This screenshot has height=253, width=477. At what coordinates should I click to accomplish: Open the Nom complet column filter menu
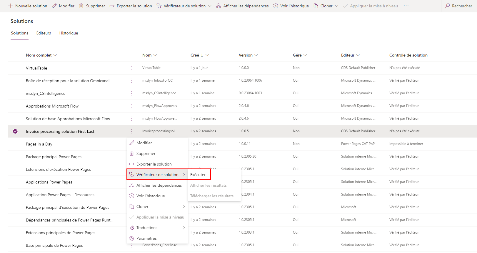tap(55, 55)
